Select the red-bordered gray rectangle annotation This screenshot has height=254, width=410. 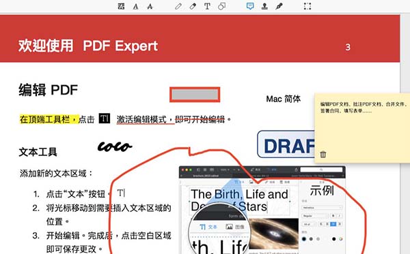point(195,94)
